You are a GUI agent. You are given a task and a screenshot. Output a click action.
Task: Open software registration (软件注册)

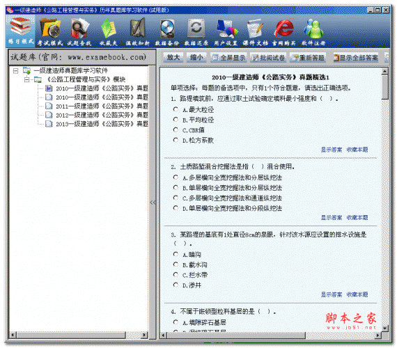pyautogui.click(x=313, y=32)
